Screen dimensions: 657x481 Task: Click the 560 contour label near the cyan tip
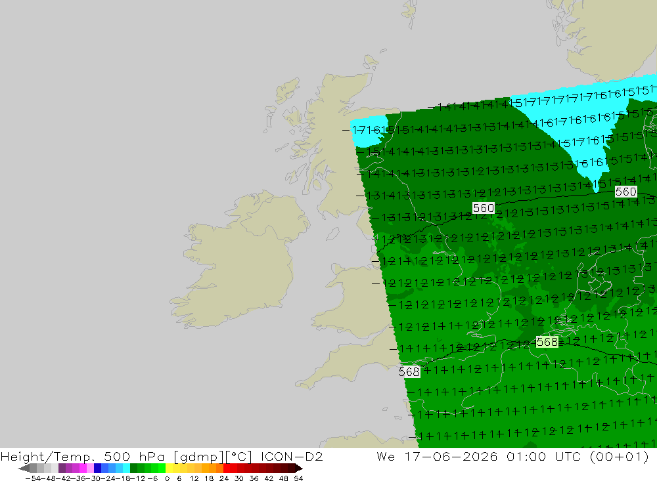(x=625, y=192)
